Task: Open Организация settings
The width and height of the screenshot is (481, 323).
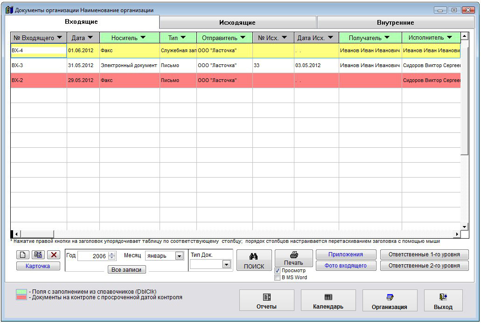Action: point(390,301)
